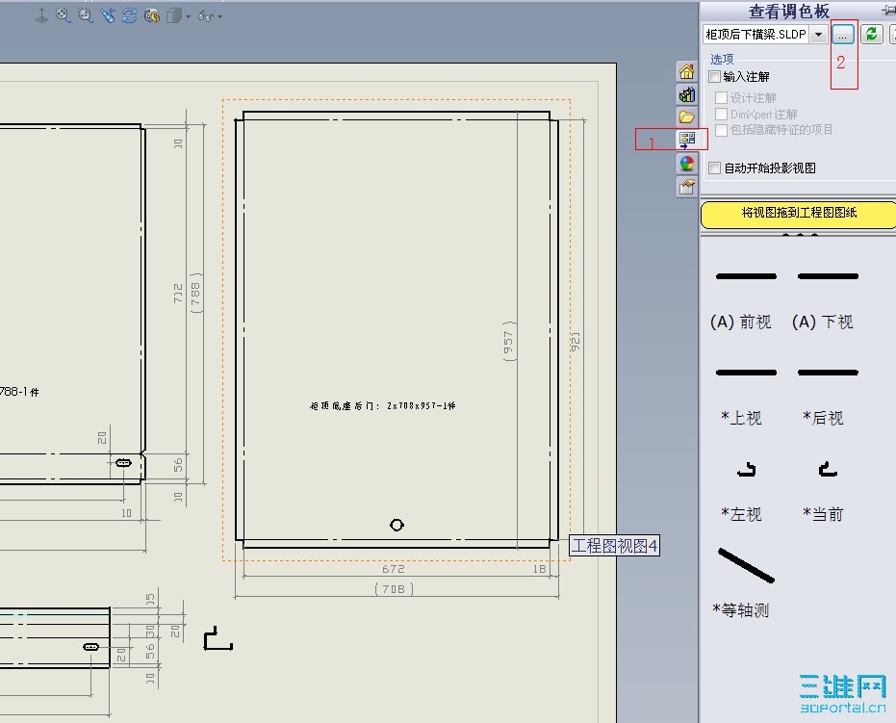Toggle the 设计注解 checkbox
Image resolution: width=896 pixels, height=723 pixels.
(721, 98)
